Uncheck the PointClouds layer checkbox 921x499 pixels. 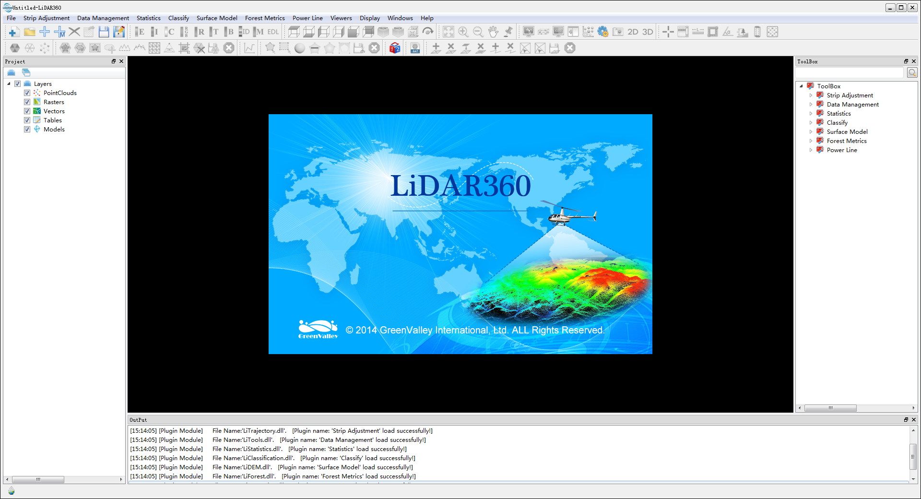pyautogui.click(x=27, y=93)
